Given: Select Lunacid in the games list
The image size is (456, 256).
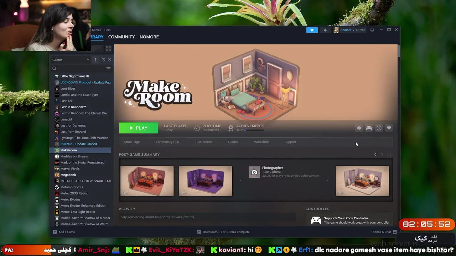Looking at the screenshot, I should (x=66, y=119).
